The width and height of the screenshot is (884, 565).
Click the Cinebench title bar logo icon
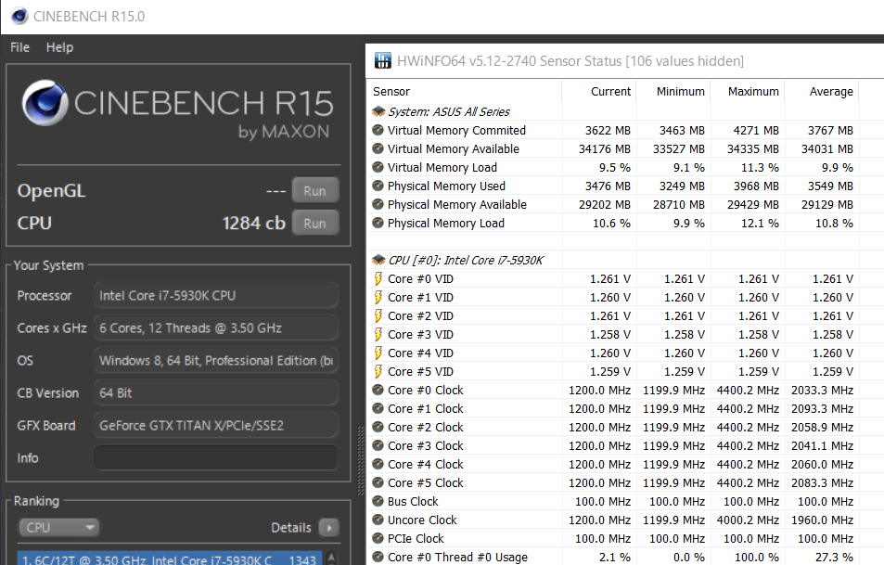[x=19, y=16]
